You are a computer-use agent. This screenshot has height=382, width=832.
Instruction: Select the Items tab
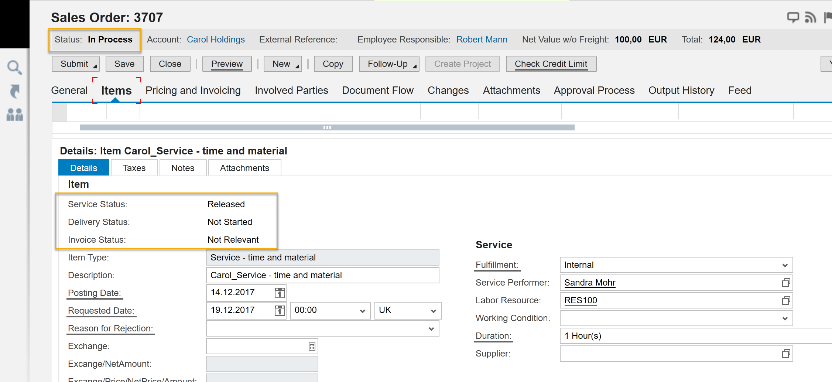click(x=116, y=91)
